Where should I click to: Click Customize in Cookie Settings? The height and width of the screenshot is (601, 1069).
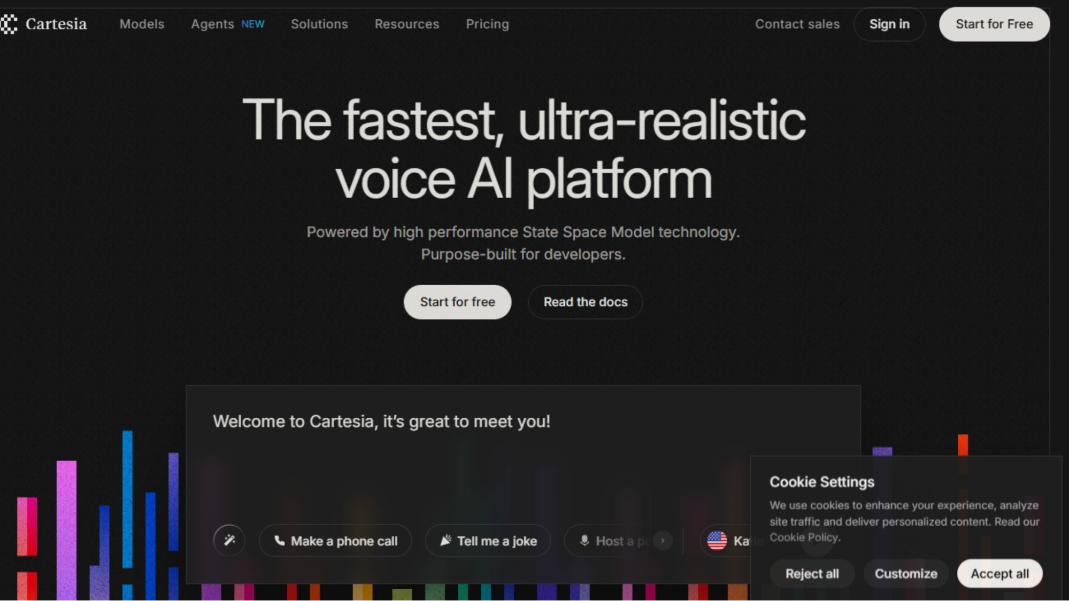905,574
